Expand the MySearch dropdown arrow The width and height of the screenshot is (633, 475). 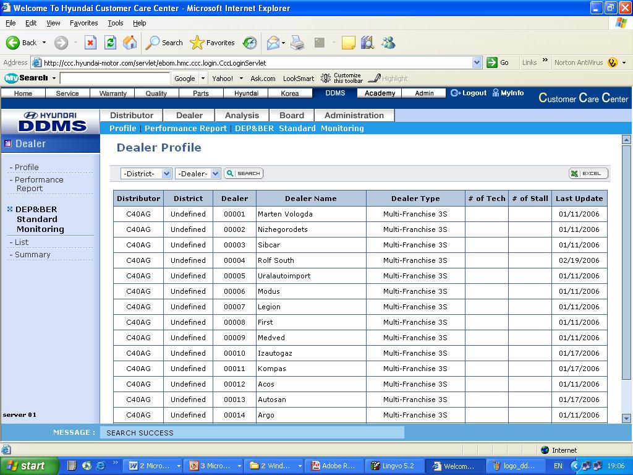pyautogui.click(x=54, y=78)
